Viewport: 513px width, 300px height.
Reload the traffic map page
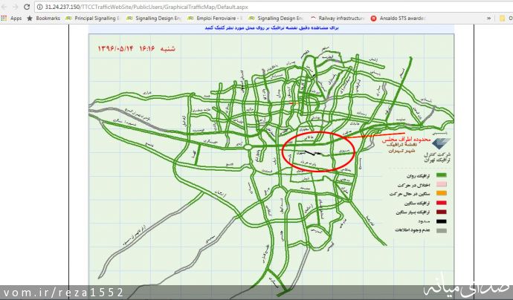(27, 7)
